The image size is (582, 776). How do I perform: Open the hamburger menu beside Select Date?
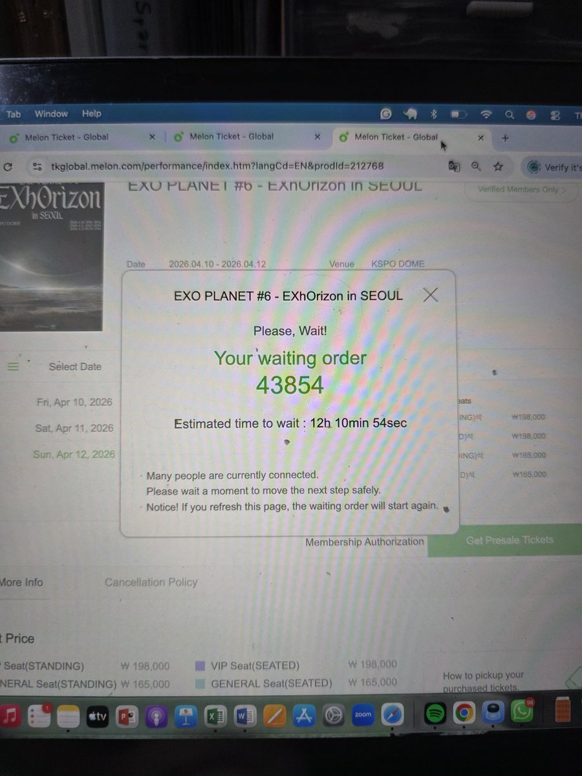[13, 366]
